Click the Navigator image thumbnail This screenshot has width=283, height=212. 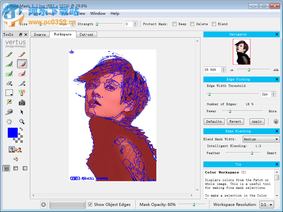coord(241,52)
